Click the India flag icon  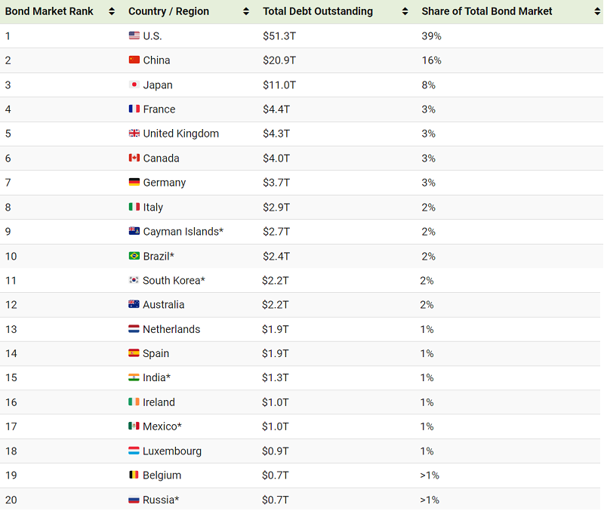pyautogui.click(x=134, y=377)
